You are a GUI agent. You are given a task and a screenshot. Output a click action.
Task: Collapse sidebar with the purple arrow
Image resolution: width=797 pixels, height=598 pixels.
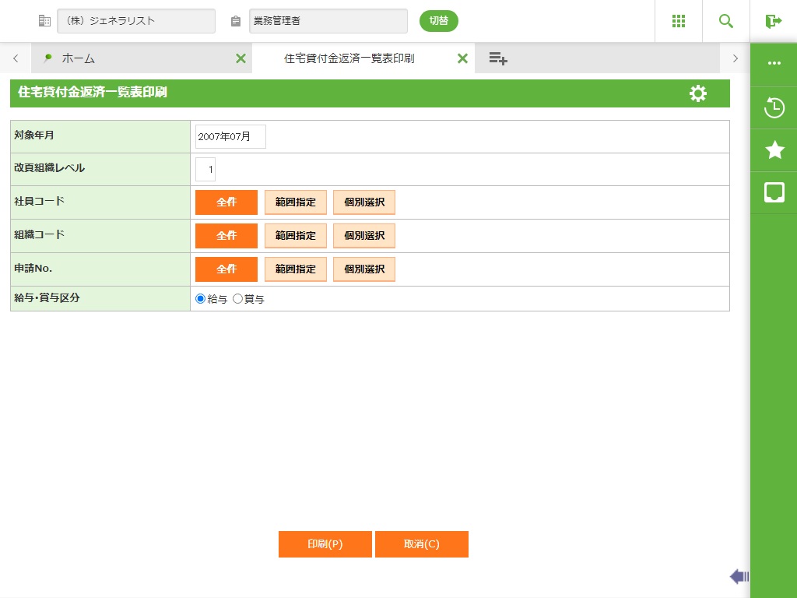(x=739, y=576)
